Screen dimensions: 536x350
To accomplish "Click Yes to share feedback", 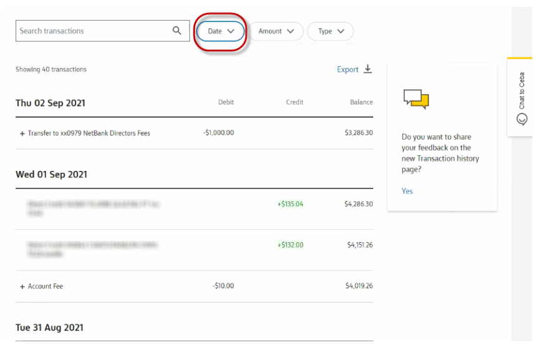I will coord(407,191).
